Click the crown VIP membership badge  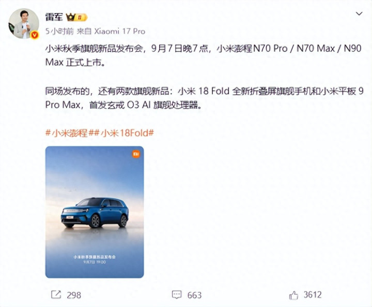click(x=76, y=17)
